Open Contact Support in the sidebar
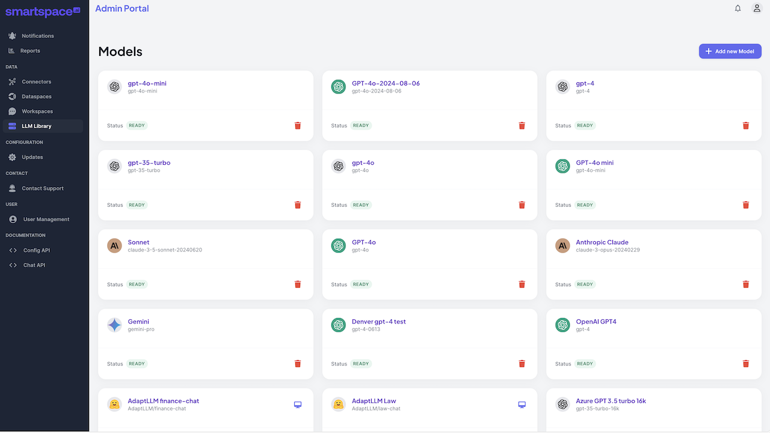 coord(43,188)
